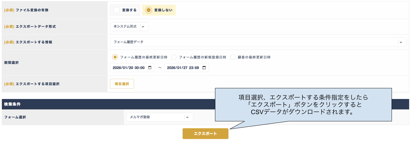411x141 pixels.
Task: Click the arrow at right of フォーム履歴データ
Action: click(401, 42)
